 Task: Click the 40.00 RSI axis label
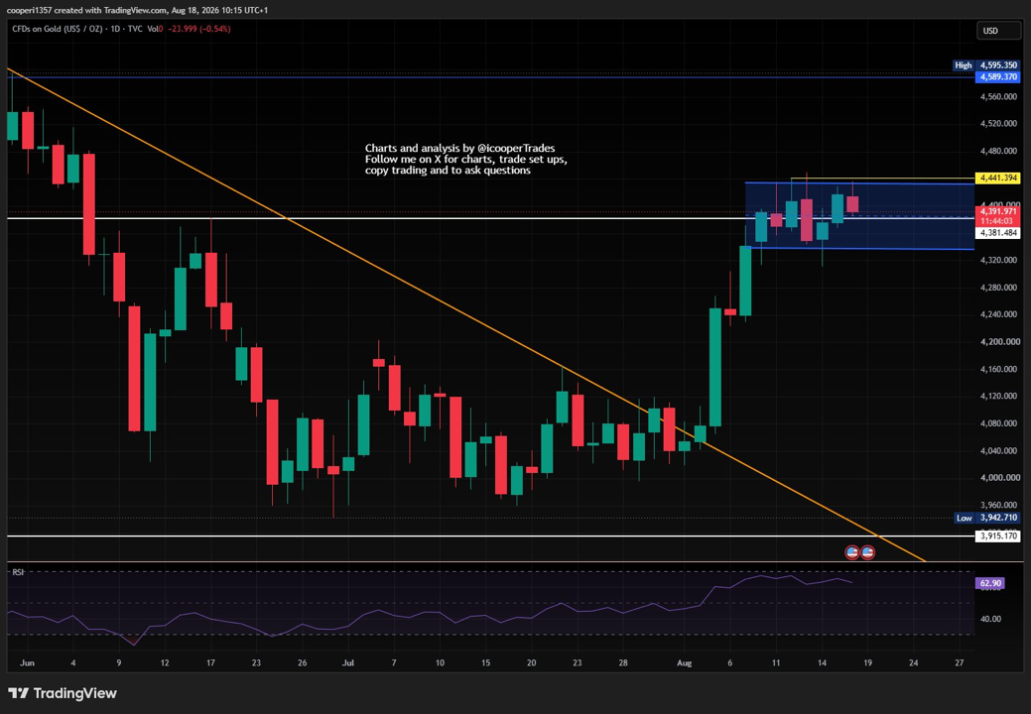click(x=990, y=619)
